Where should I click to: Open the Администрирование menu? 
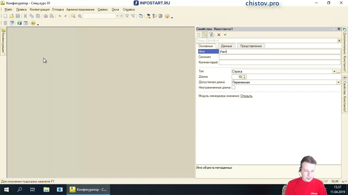80,9
